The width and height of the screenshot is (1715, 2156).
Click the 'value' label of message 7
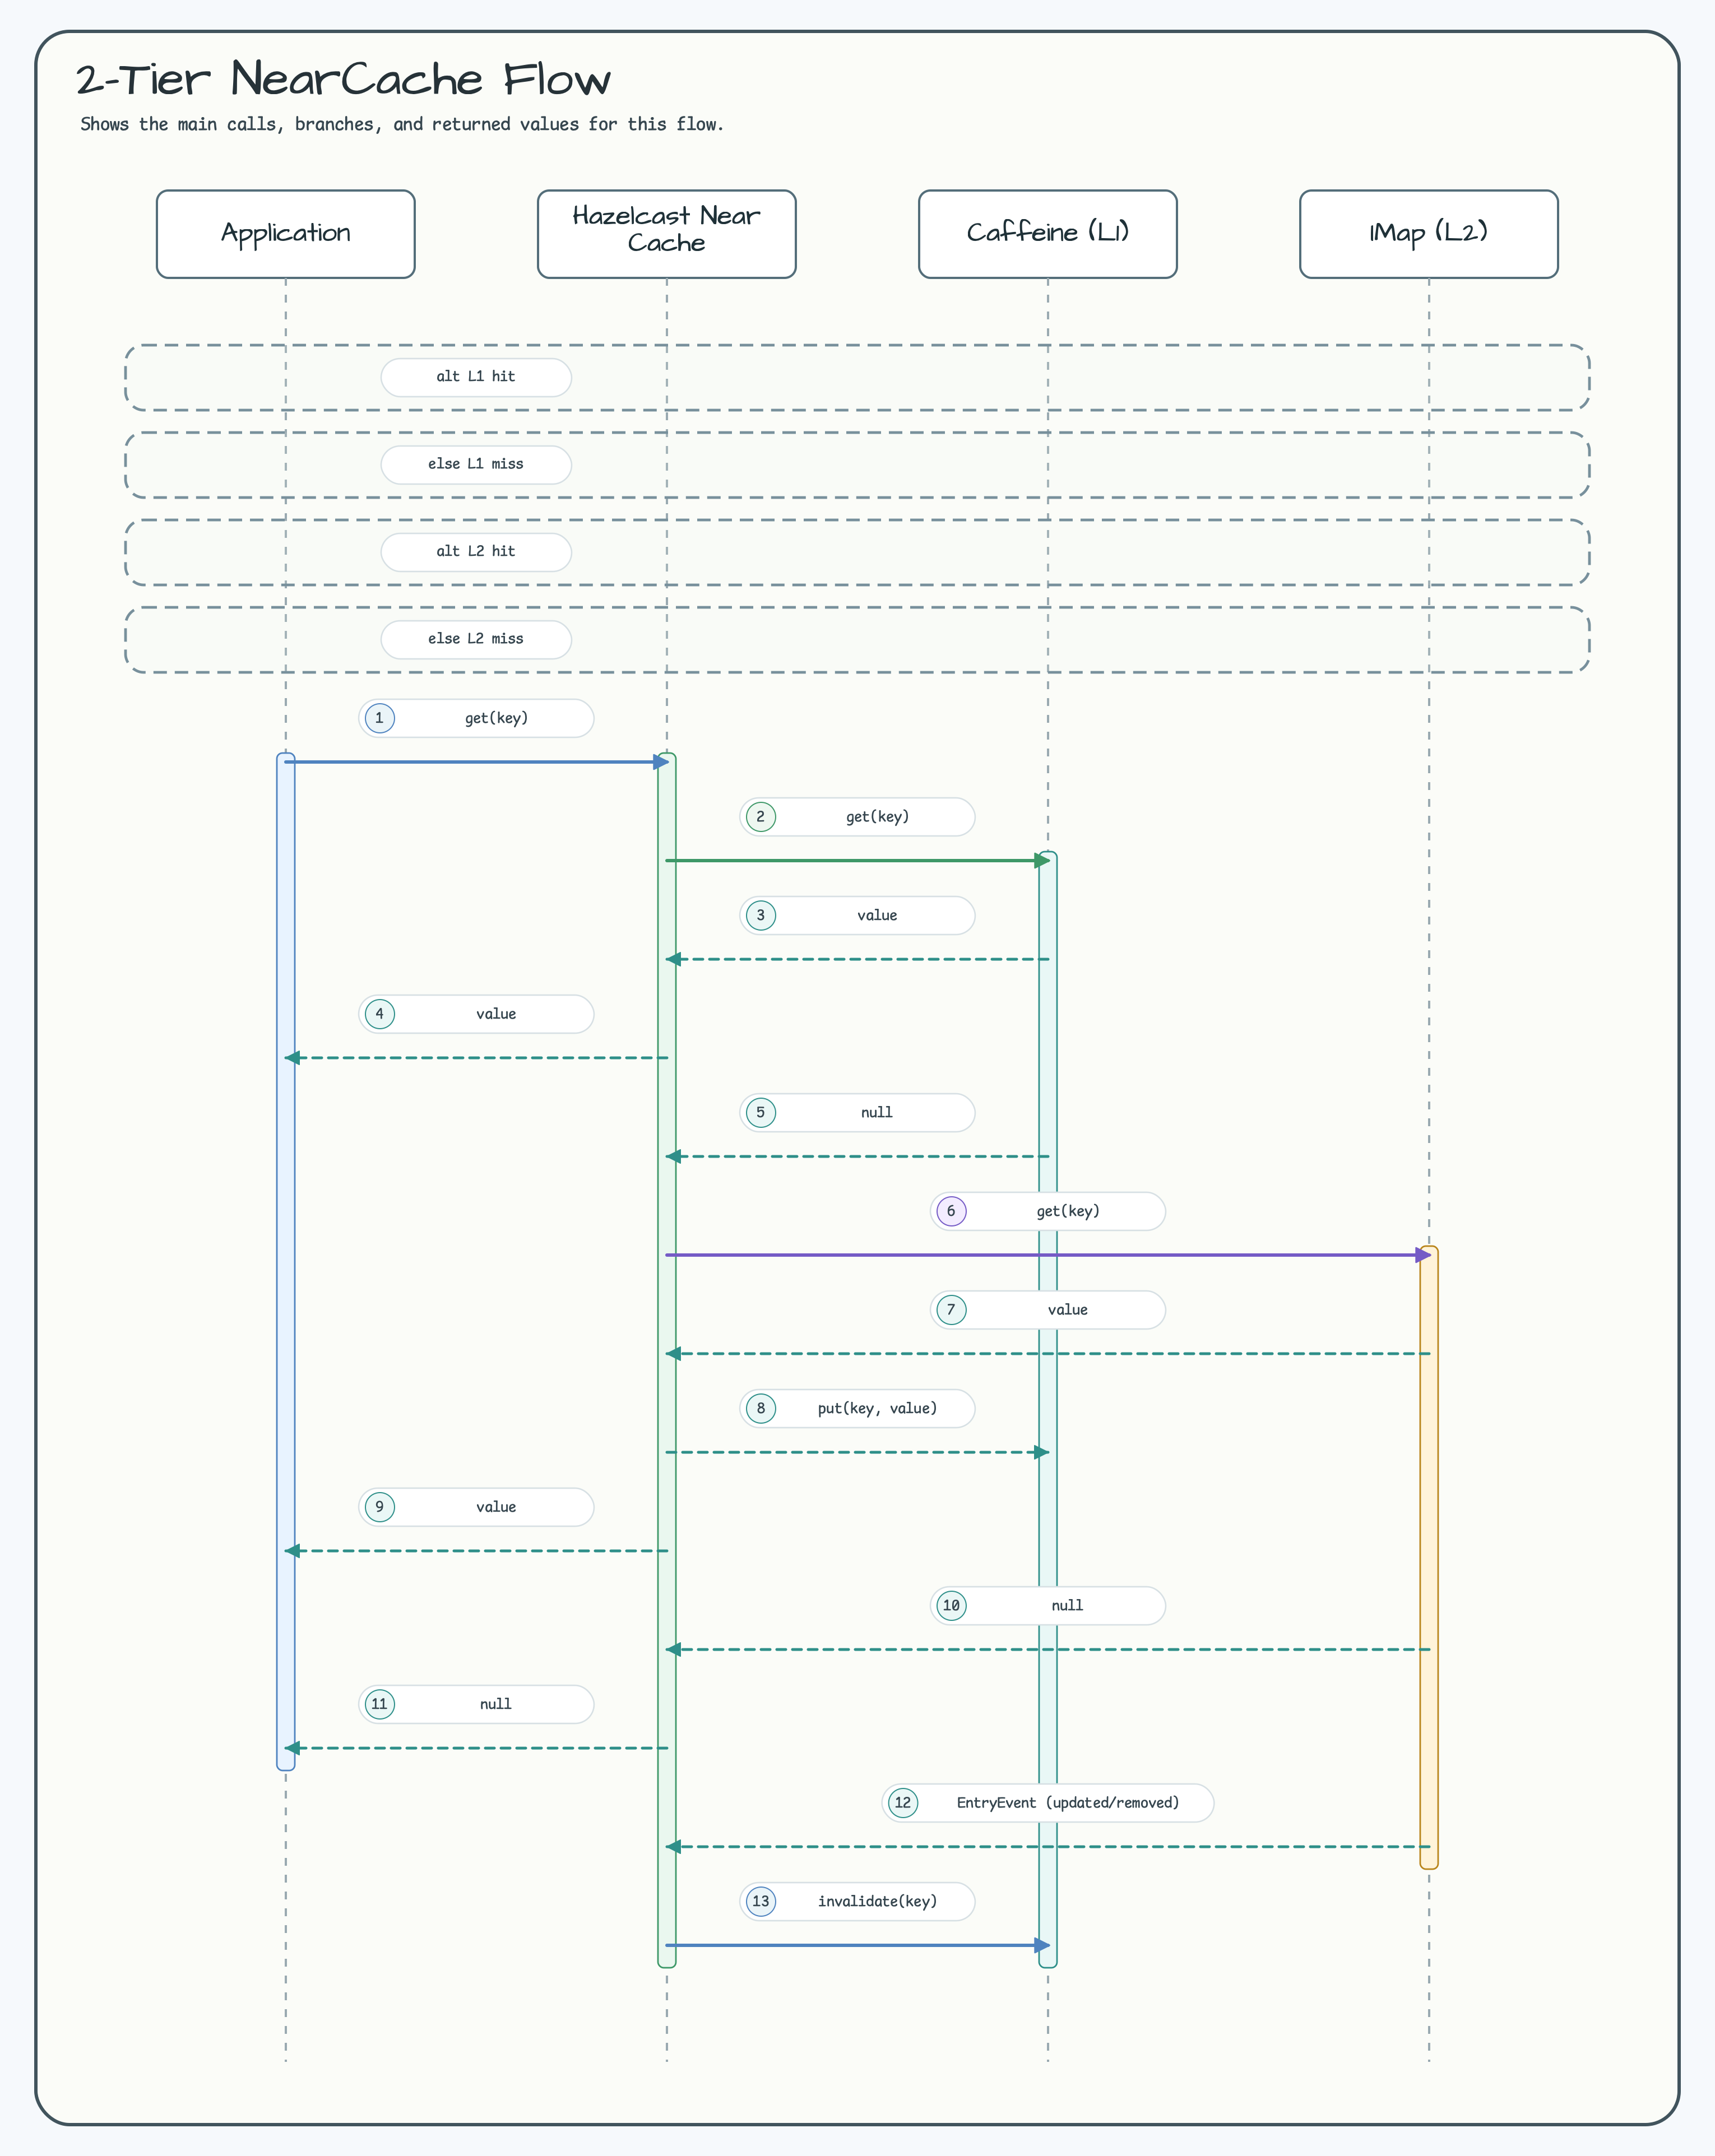pyautogui.click(x=1068, y=1310)
